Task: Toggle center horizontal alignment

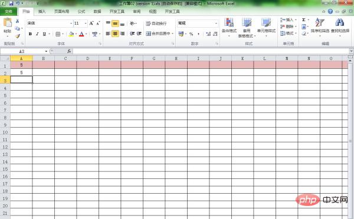Action: 115,34
